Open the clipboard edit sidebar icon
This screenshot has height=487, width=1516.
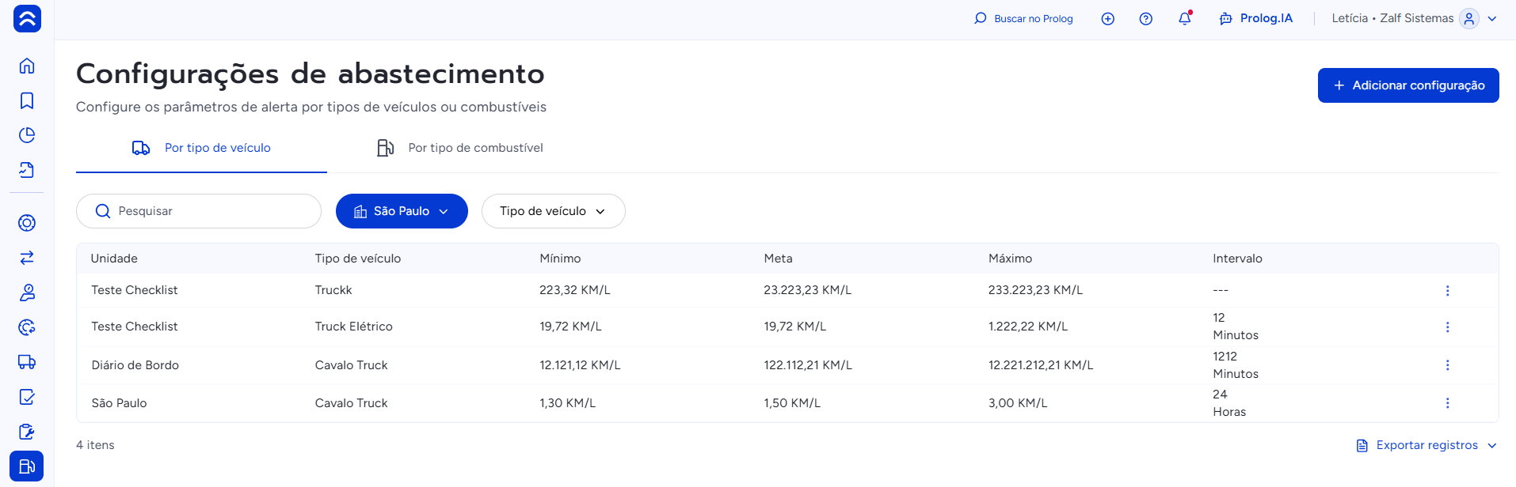27,432
